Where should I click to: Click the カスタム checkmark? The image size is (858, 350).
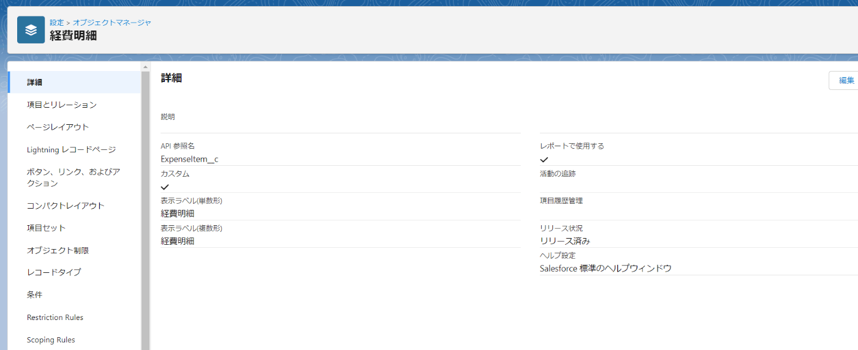164,187
